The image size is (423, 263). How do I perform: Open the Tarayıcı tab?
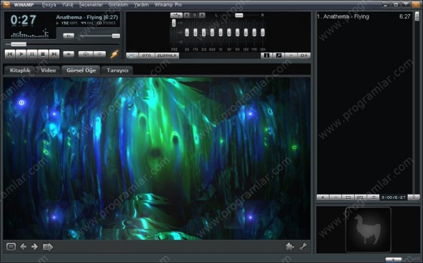pyautogui.click(x=117, y=70)
